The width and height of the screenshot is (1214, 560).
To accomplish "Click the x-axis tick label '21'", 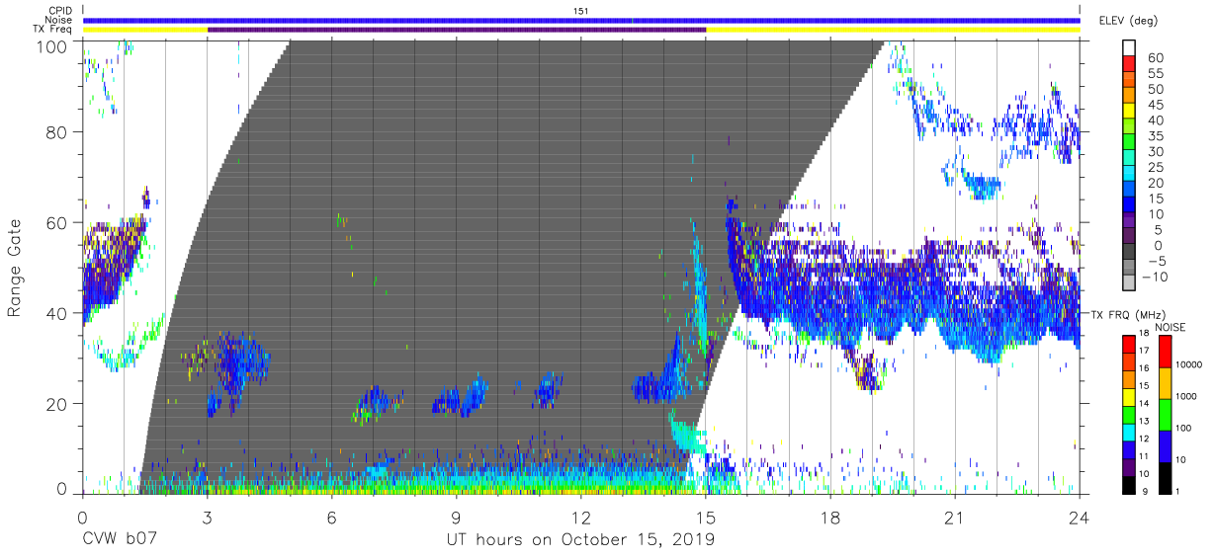I will click(955, 517).
